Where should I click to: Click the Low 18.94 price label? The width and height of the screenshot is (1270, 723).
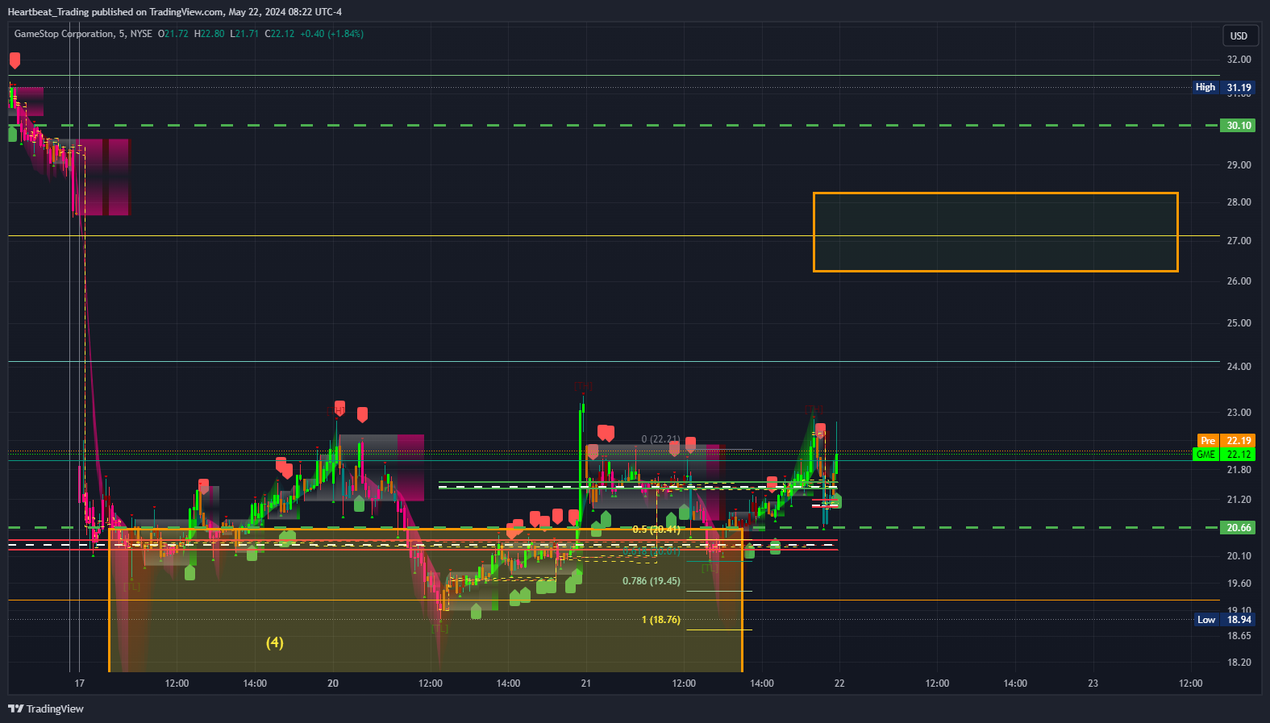tap(1224, 620)
